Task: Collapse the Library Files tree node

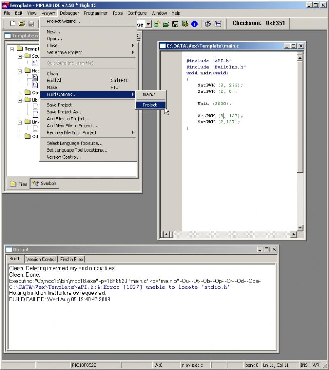Action: tap(20, 100)
